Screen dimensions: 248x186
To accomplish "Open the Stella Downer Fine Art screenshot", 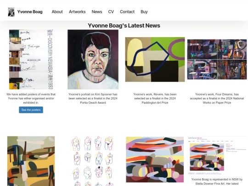I will point(217,155).
